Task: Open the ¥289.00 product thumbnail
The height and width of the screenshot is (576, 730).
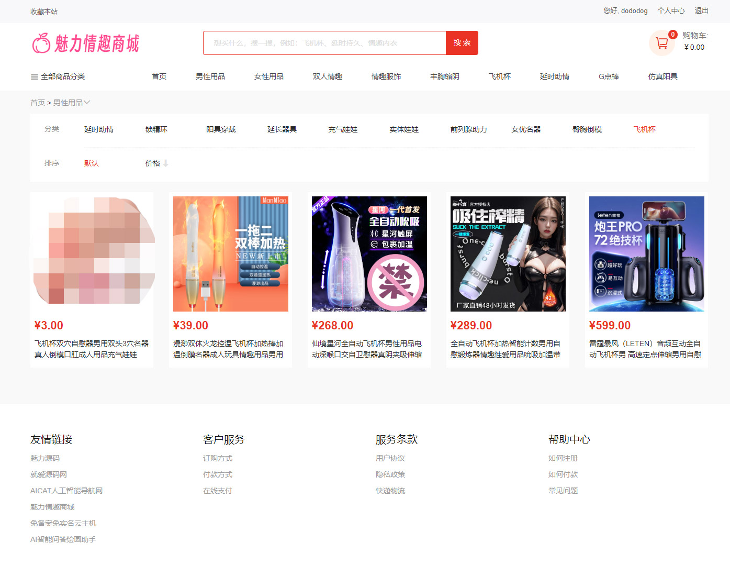Action: [508, 254]
